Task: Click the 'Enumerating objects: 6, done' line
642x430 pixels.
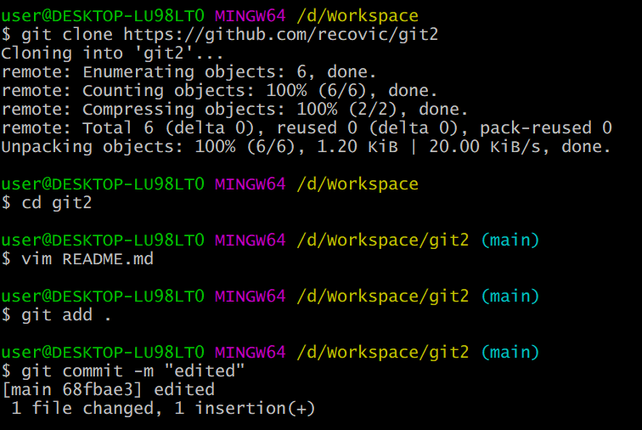Action: tap(189, 72)
